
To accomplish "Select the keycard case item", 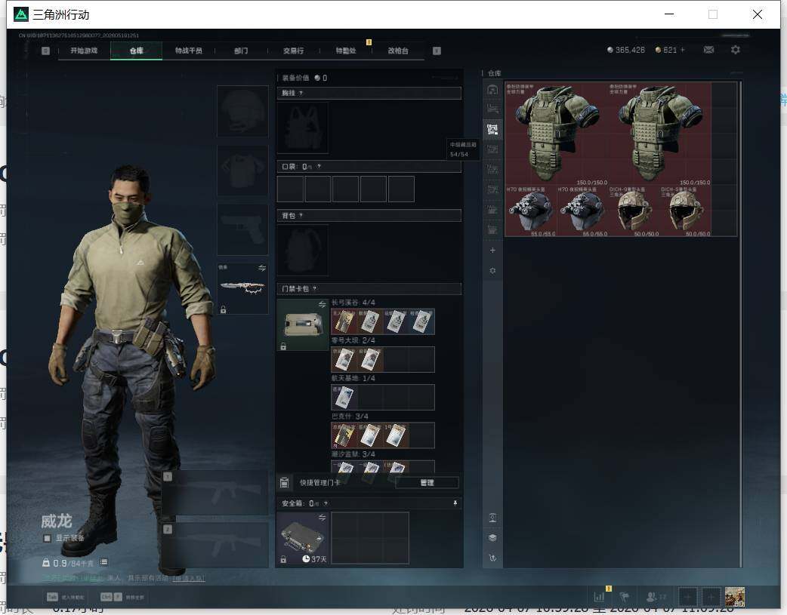I will click(x=303, y=324).
